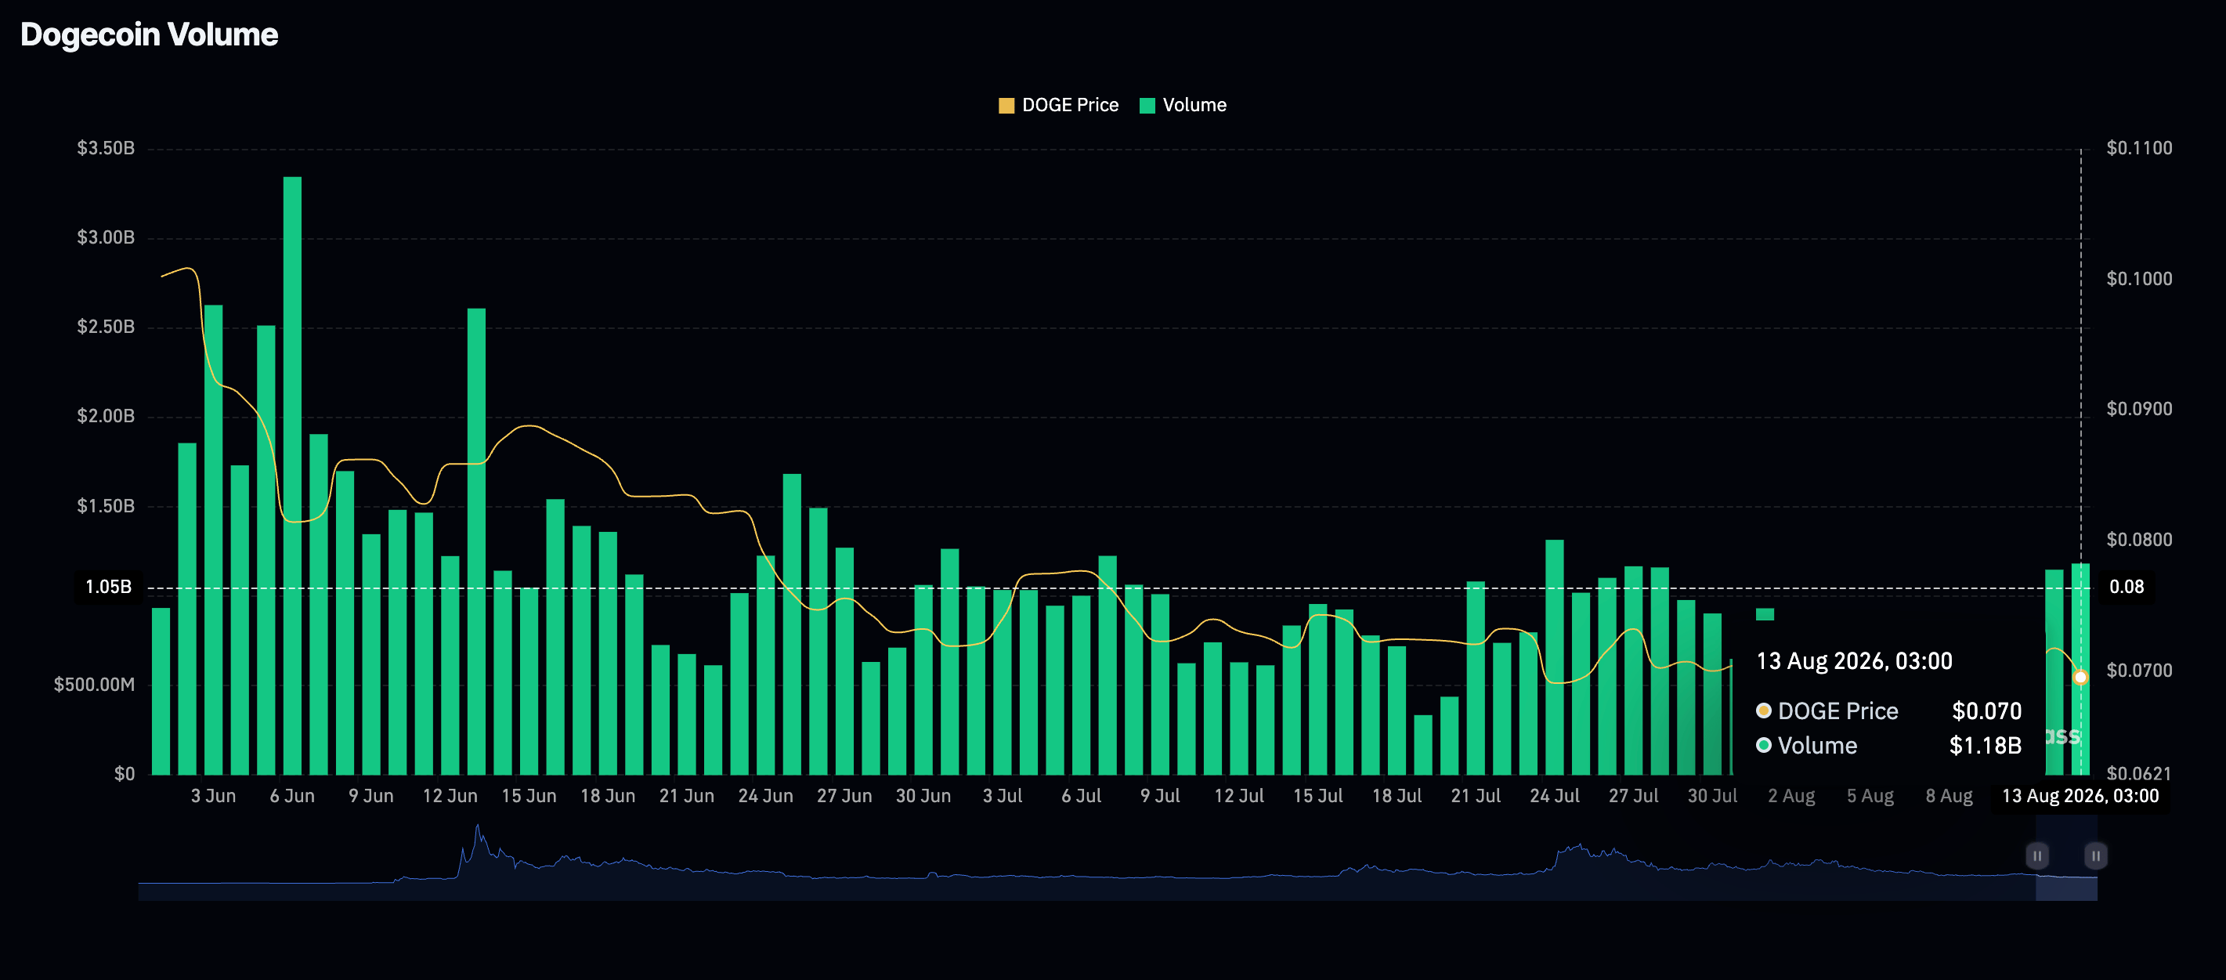Click the 2 Aug date label
Image resolution: width=2226 pixels, height=980 pixels.
pos(1791,796)
